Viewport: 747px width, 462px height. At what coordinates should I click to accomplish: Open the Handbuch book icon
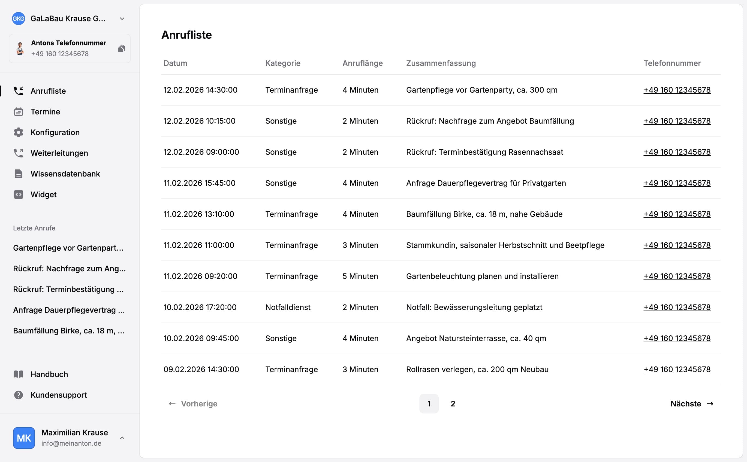[18, 374]
